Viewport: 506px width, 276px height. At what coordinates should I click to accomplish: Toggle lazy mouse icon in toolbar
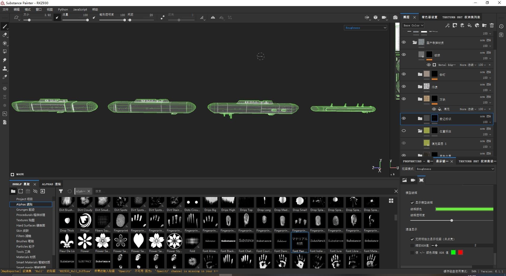pyautogui.click(x=163, y=18)
